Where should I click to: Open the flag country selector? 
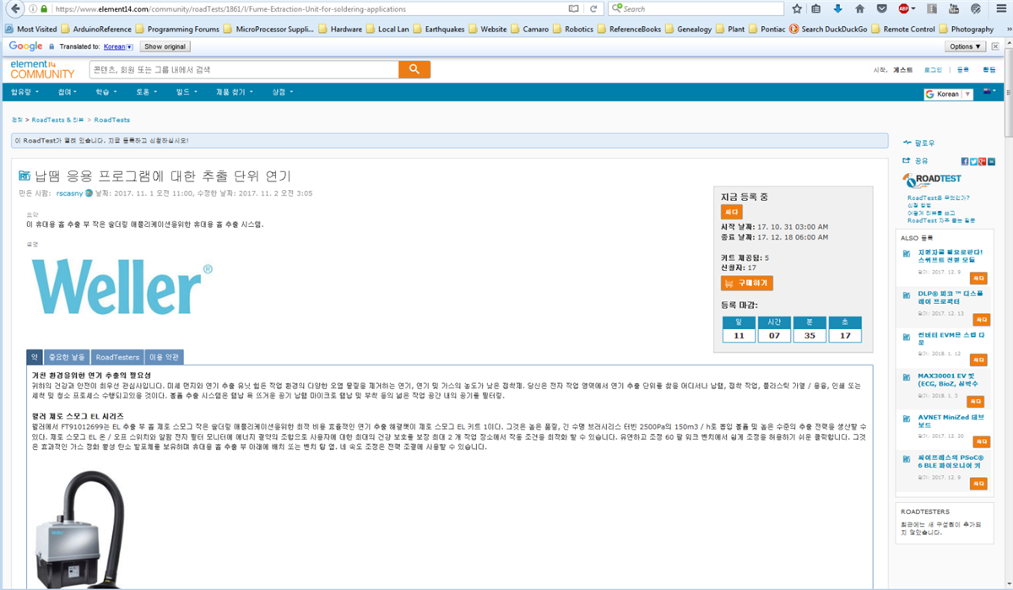989,93
